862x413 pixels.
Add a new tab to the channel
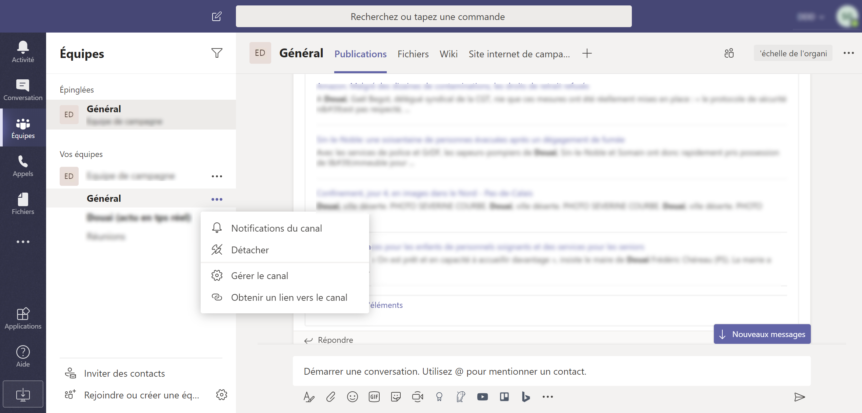tap(587, 53)
